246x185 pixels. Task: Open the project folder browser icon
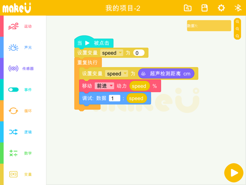pyautogui.click(x=188, y=8)
